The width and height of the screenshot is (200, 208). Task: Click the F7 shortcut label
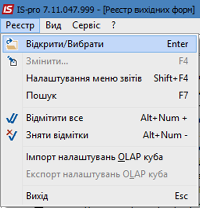[183, 95]
